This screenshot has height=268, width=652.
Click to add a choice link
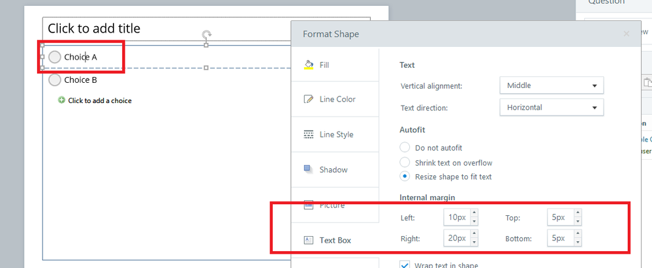coord(100,100)
